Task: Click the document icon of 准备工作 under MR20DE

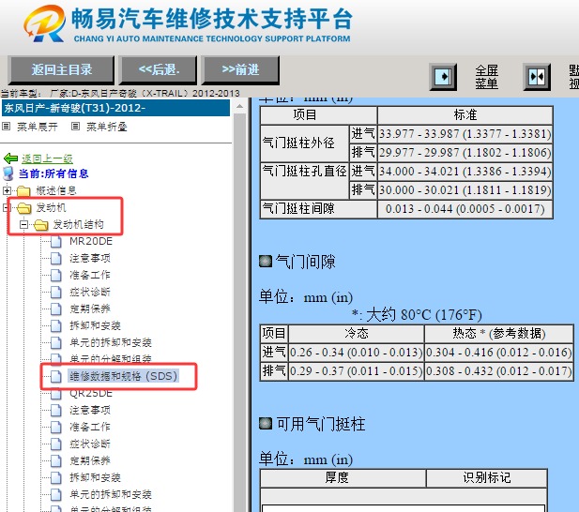Action: point(55,276)
